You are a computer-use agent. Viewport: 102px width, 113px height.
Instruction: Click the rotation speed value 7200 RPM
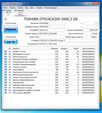(x=91, y=30)
